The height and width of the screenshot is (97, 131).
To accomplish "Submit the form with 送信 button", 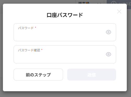I will pos(92,75).
